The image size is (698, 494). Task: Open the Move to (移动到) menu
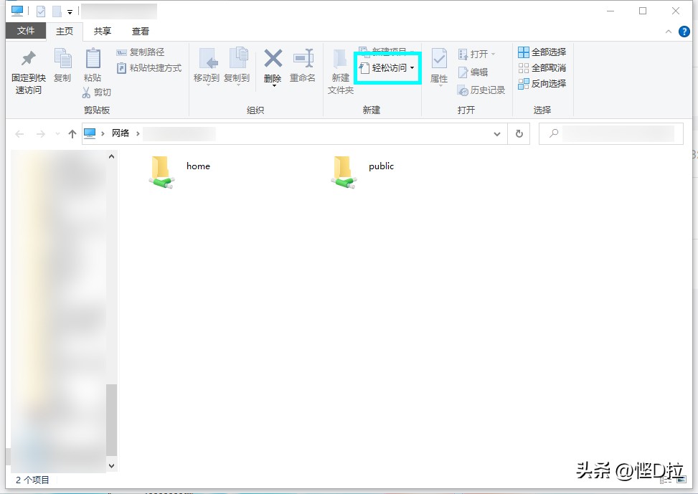[x=207, y=65]
